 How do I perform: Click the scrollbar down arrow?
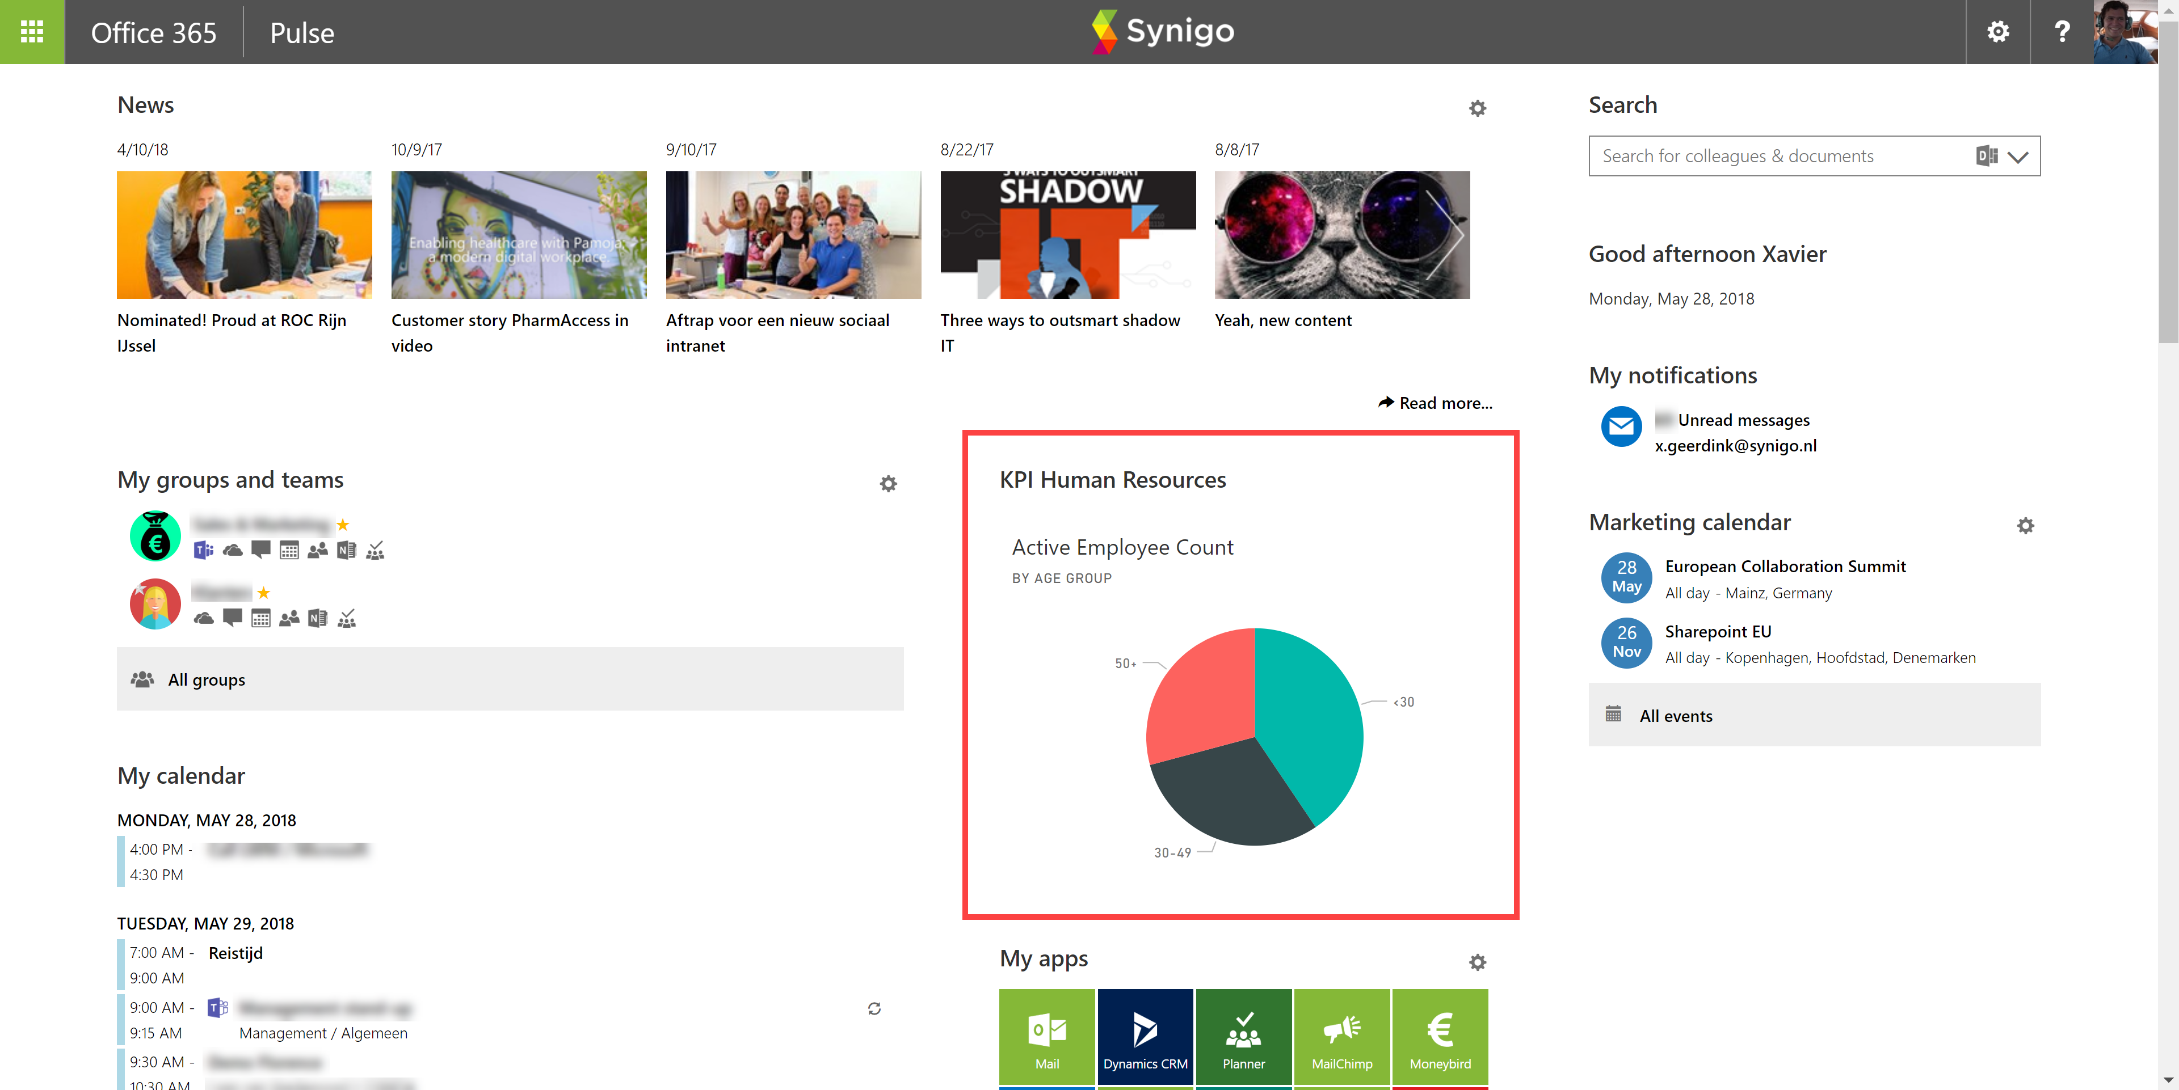[2167, 1080]
